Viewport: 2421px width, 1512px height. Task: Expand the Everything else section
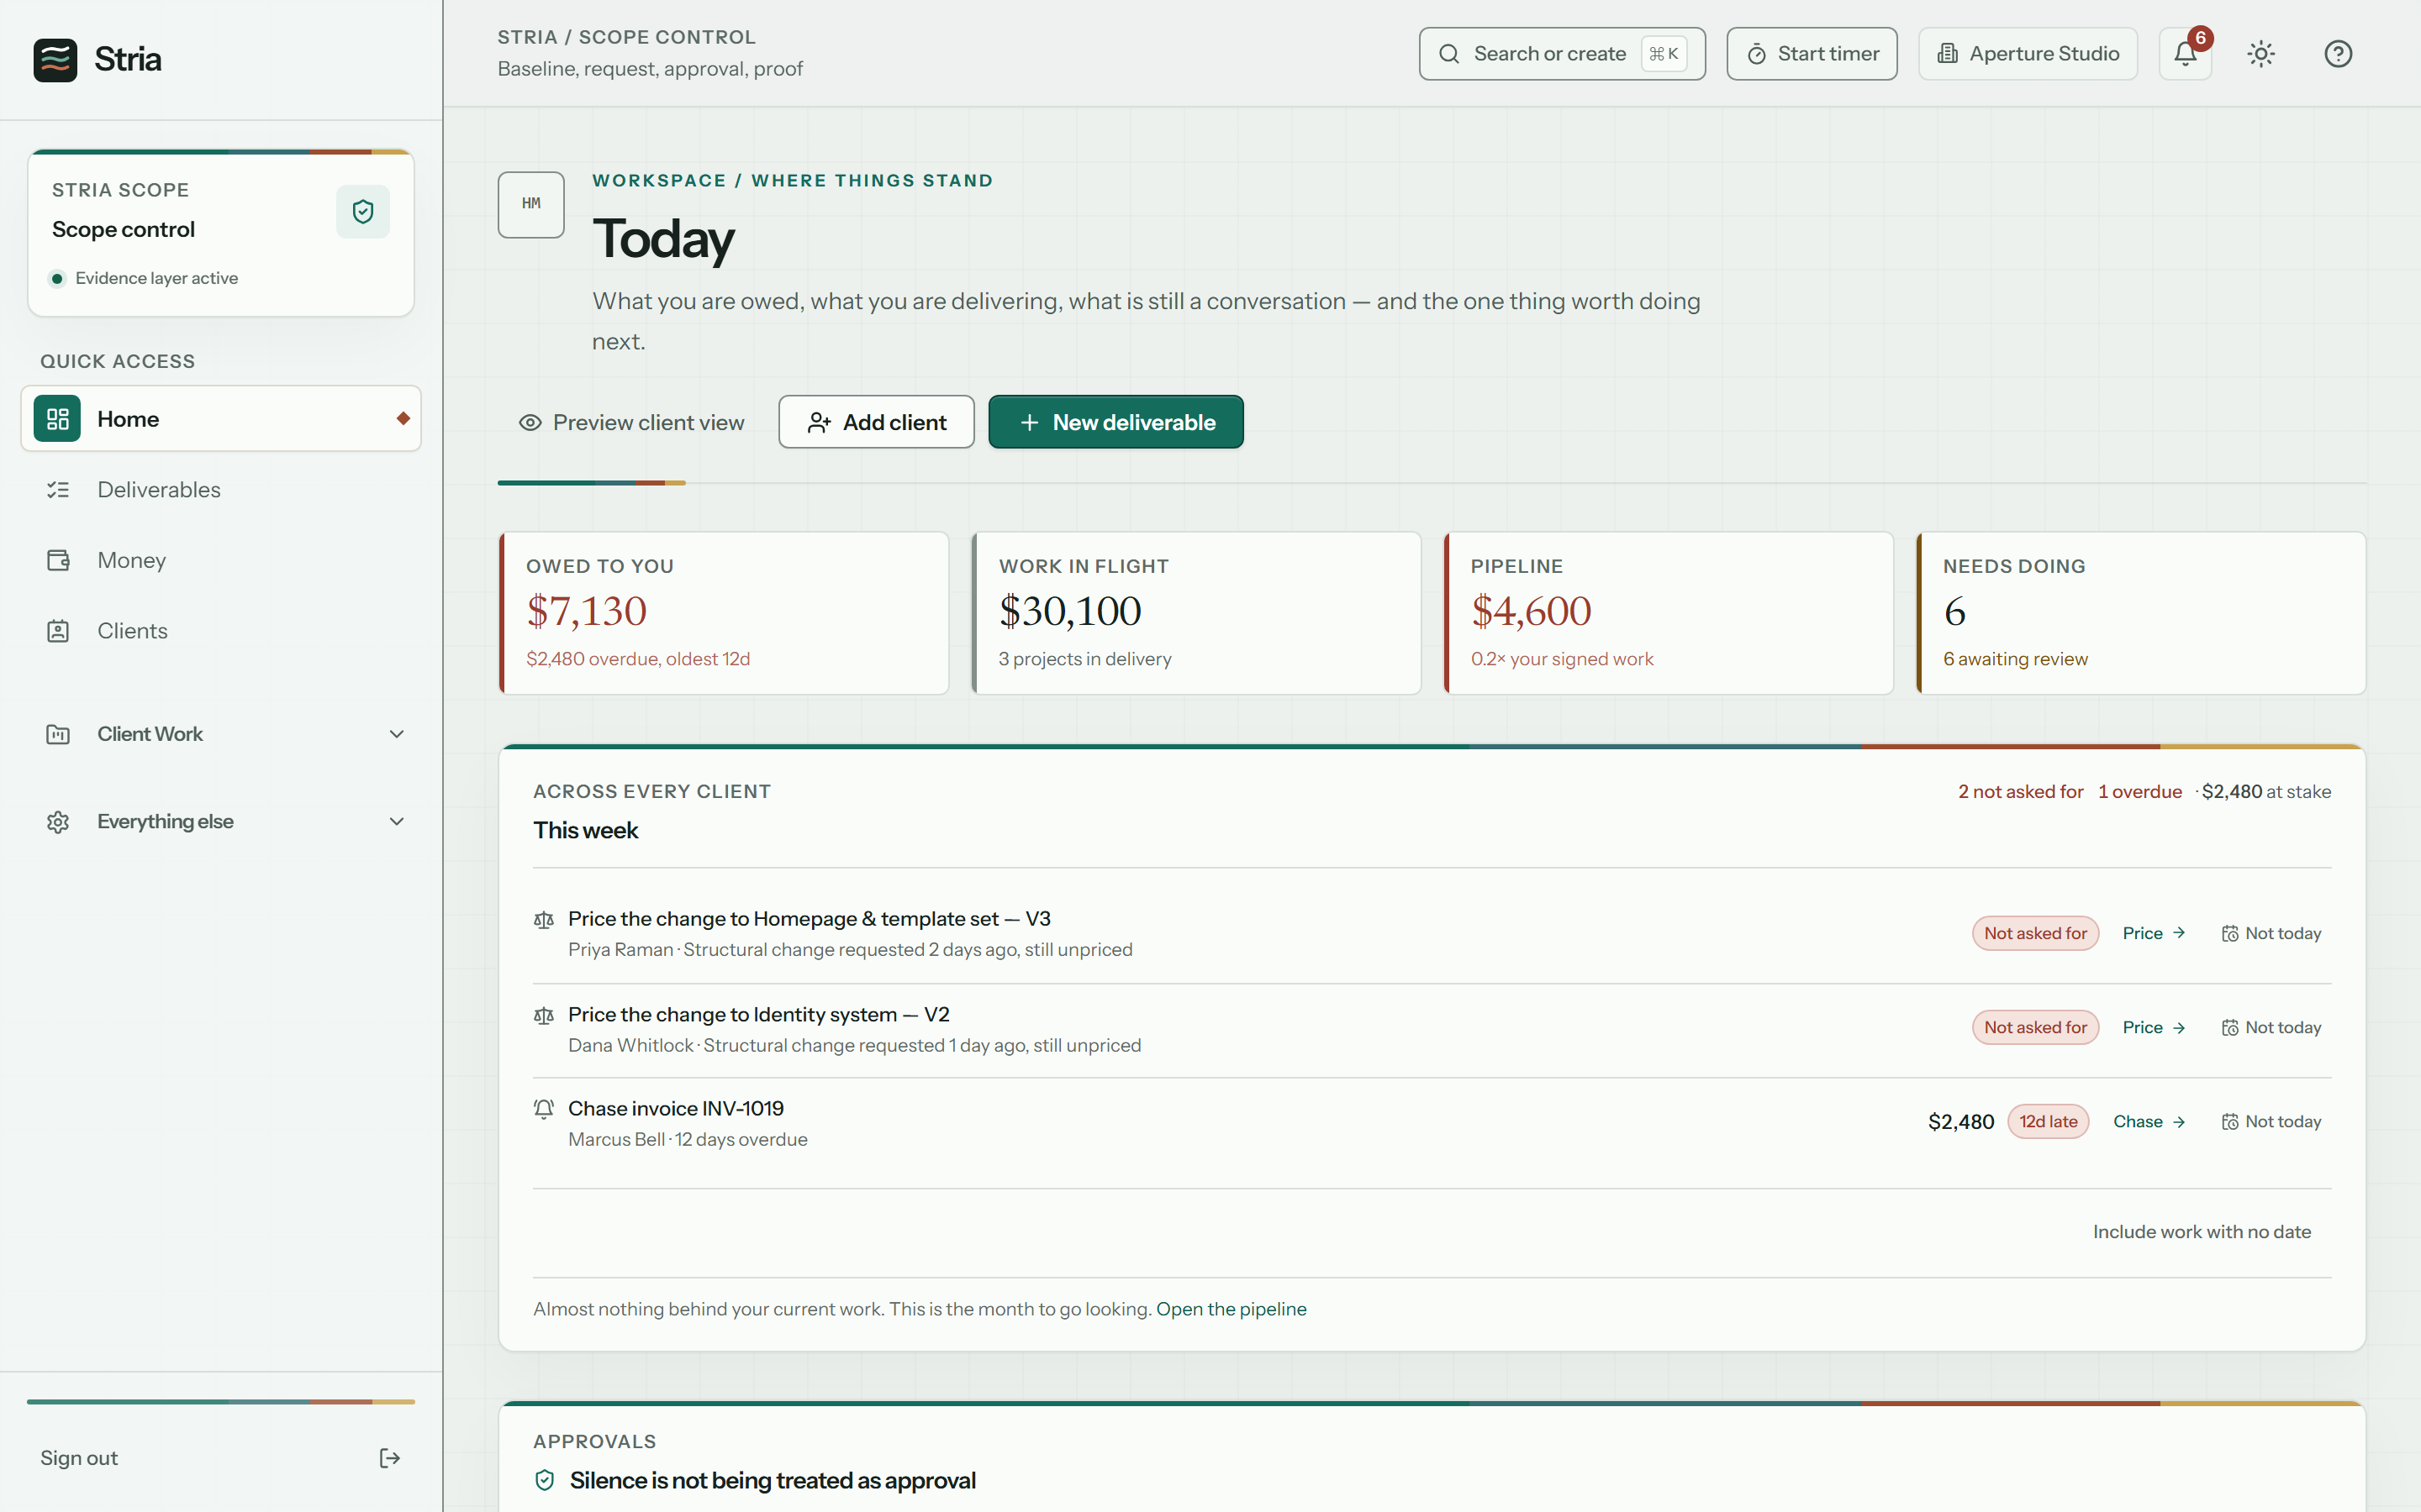221,821
